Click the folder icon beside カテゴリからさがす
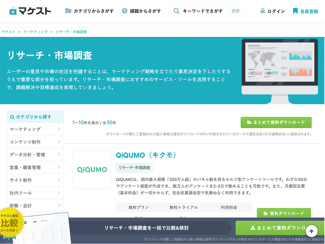The width and height of the screenshot is (325, 244). pos(68,10)
